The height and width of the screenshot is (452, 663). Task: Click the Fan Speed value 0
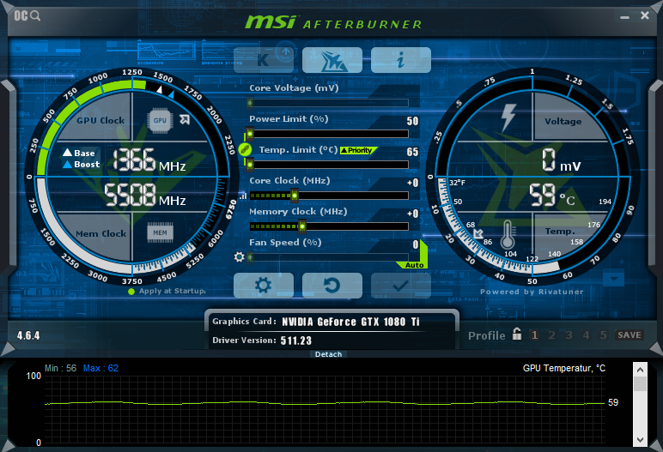[416, 244]
